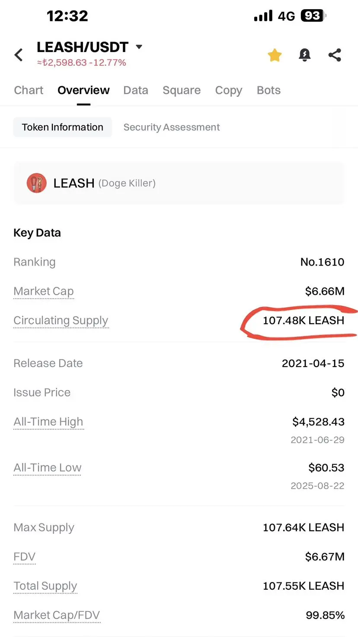Tap the Market Cap/FDV label

click(x=57, y=615)
